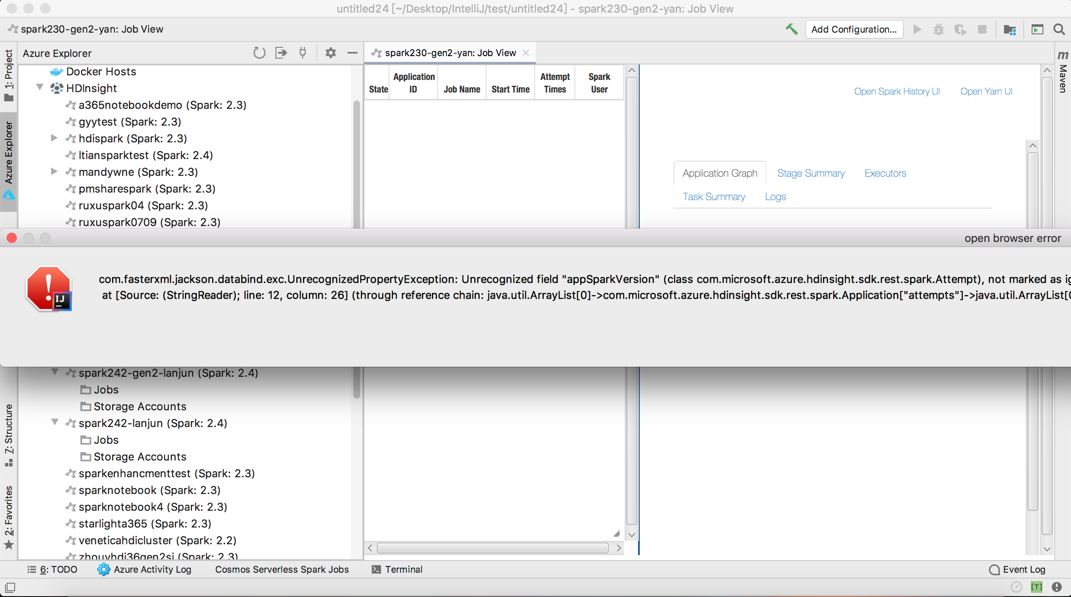Click the refresh icon in Azure Explorer
The image size is (1071, 597).
click(259, 53)
